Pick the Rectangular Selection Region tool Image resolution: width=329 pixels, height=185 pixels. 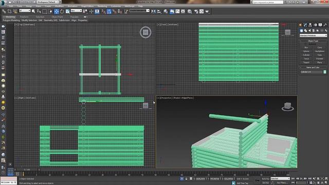(x=45, y=11)
